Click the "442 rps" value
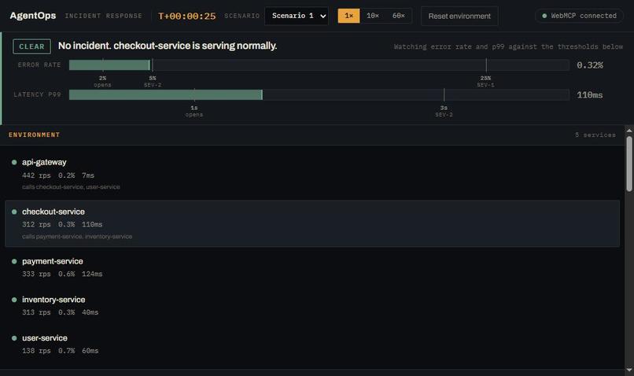634x376 pixels. [36, 175]
